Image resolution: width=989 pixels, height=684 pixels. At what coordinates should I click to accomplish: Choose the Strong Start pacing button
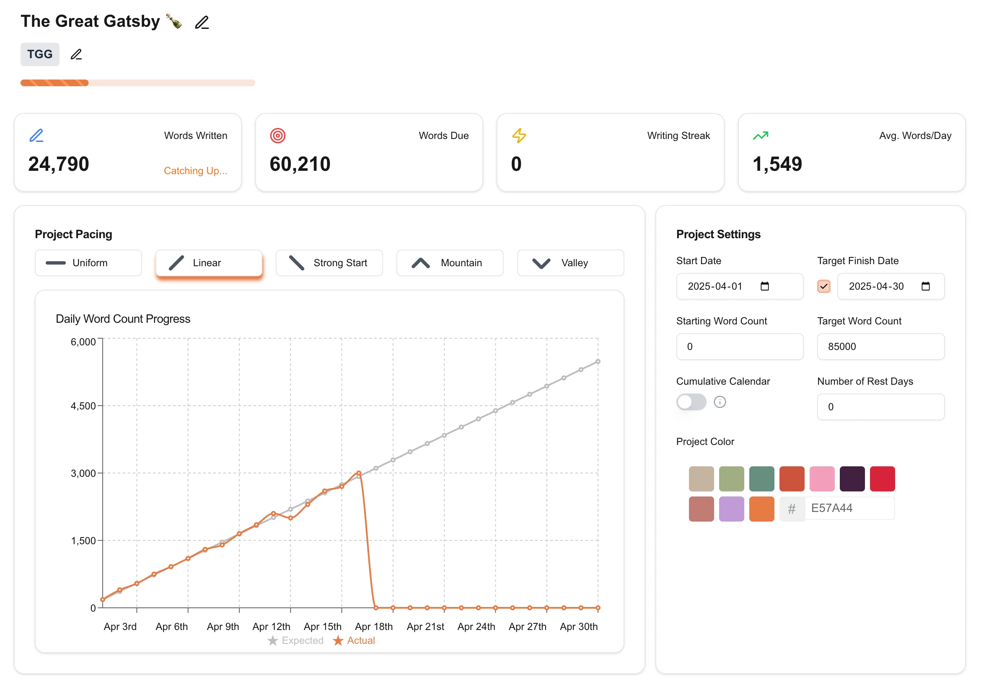329,263
